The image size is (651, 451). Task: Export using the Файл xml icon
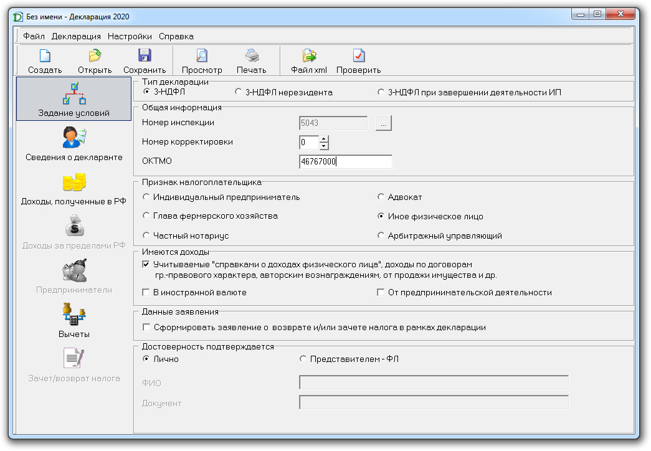[x=309, y=55]
